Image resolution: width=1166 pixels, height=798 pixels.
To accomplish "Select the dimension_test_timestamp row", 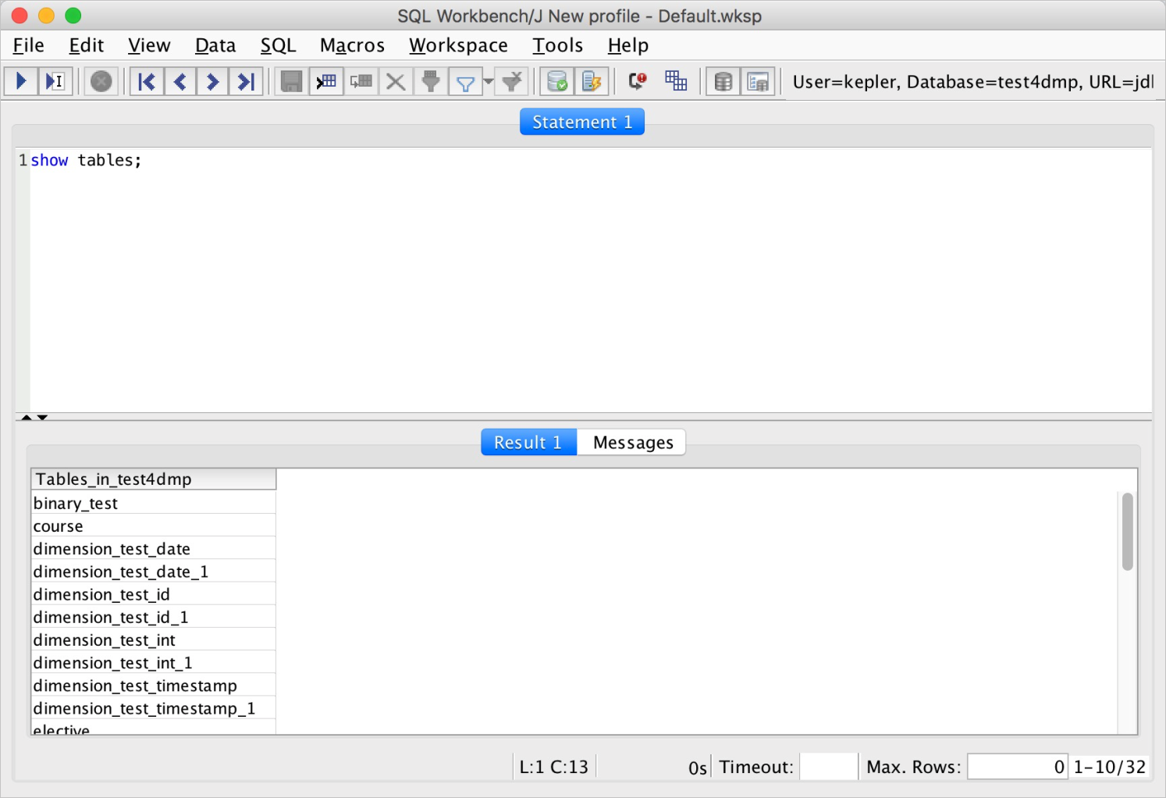I will click(x=154, y=685).
